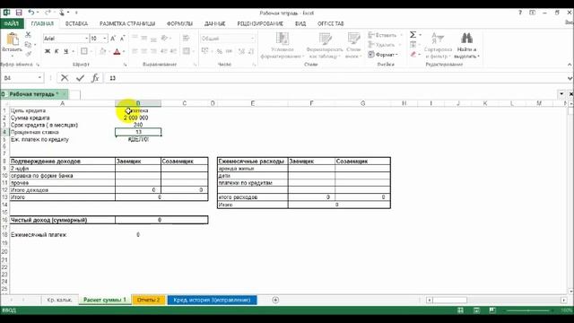Collapse the ribbon with the caret

click(570, 65)
